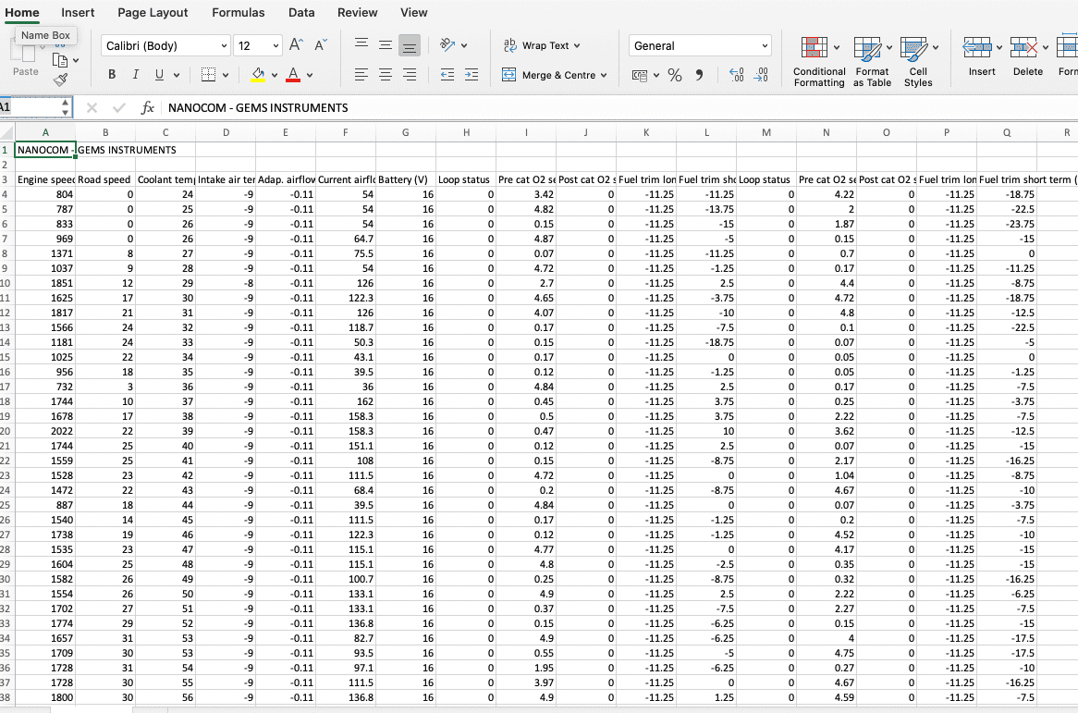Image resolution: width=1078 pixels, height=713 pixels.
Task: Open the Data tab
Action: 301,12
